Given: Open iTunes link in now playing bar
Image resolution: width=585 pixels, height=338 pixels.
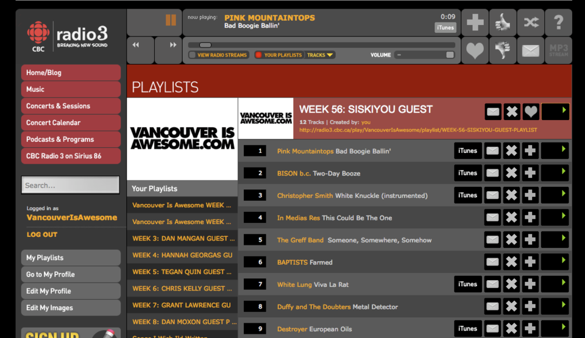Looking at the screenshot, I should [445, 27].
